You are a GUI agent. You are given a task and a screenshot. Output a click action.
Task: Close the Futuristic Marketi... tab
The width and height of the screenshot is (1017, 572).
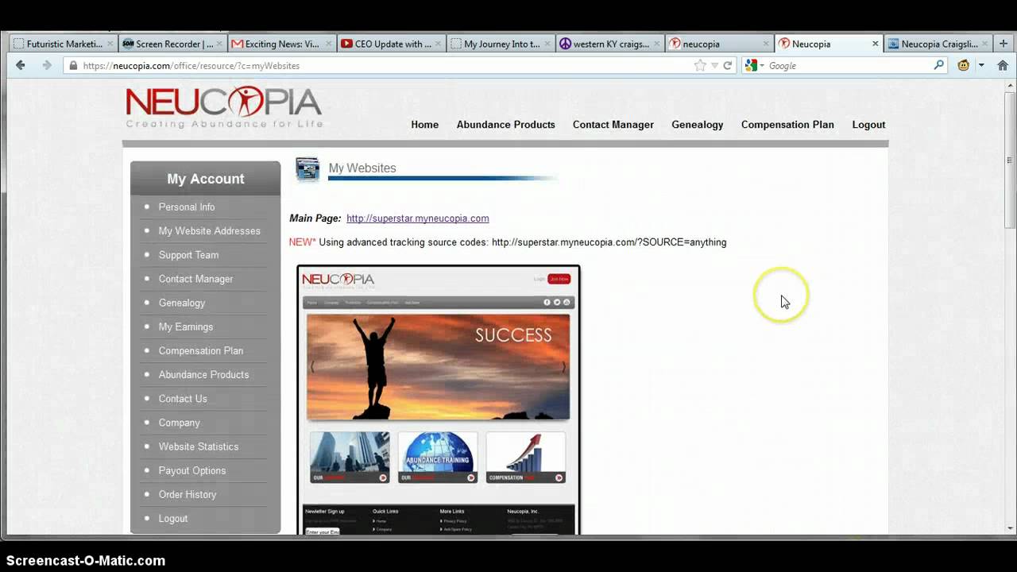click(110, 44)
